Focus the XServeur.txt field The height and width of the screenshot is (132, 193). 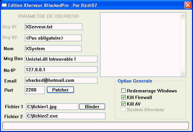54,27
